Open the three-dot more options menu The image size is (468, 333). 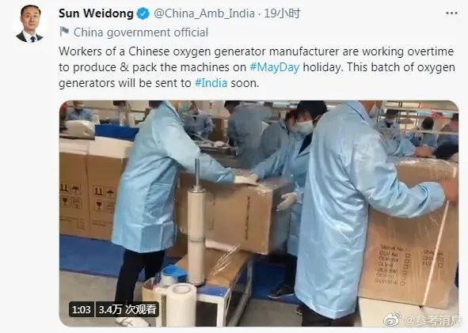point(451,13)
